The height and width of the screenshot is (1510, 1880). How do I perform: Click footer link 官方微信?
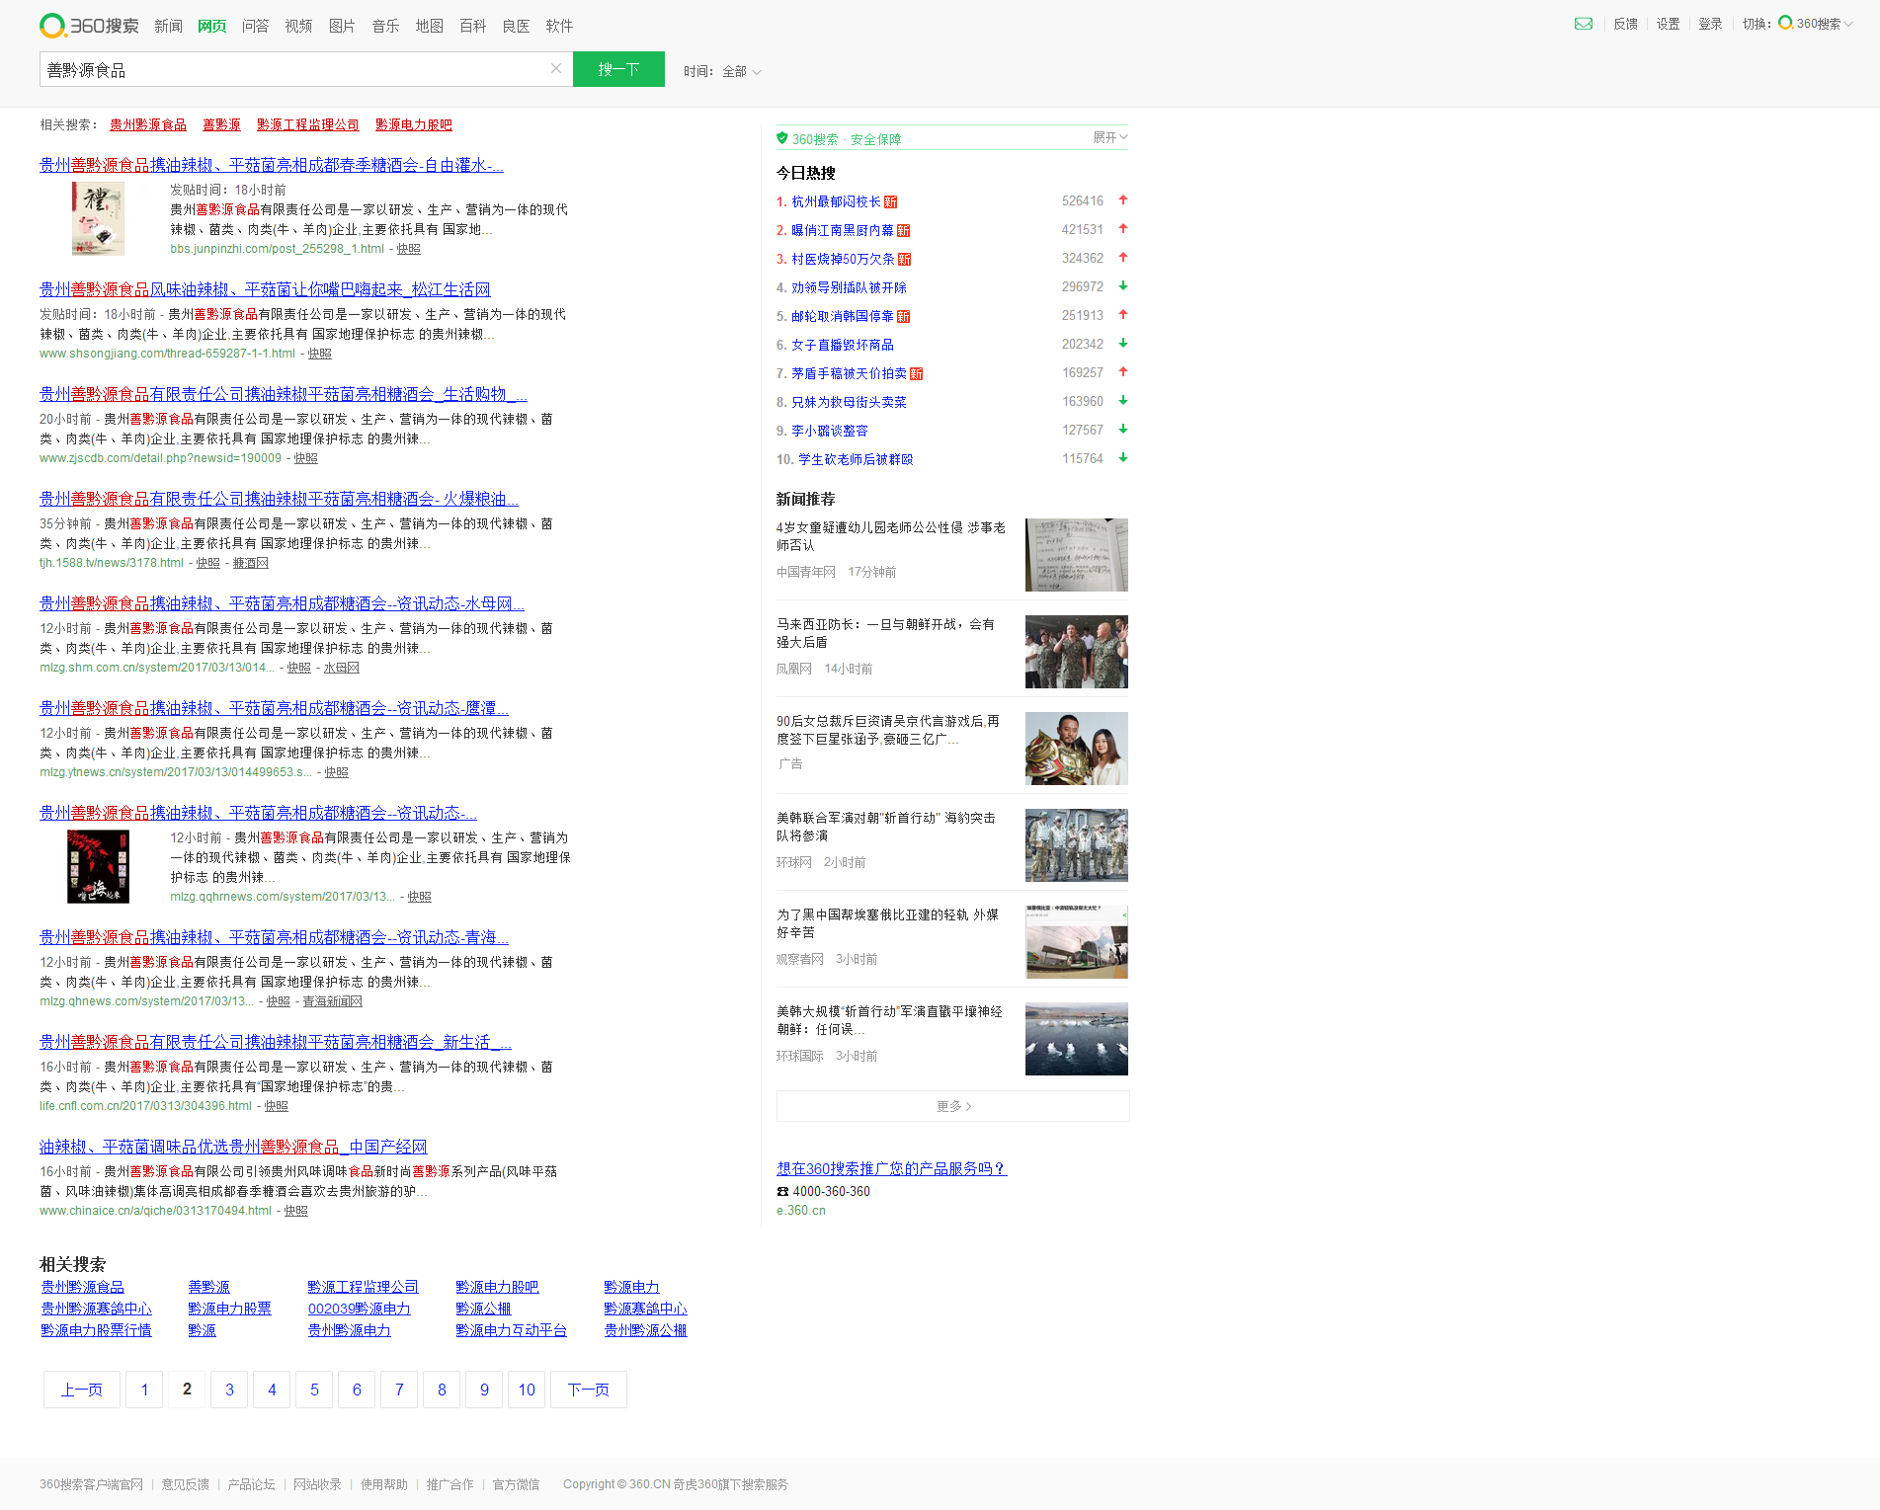click(516, 1484)
